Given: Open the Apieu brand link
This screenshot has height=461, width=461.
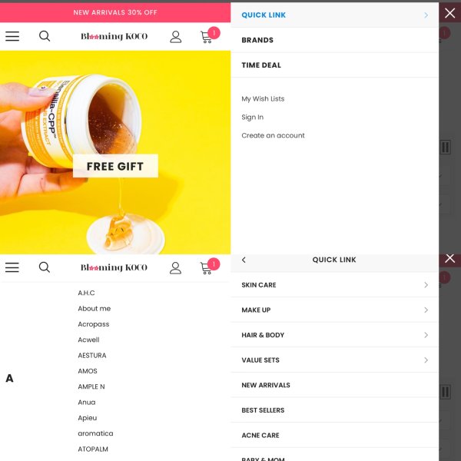Looking at the screenshot, I should click(x=88, y=418).
